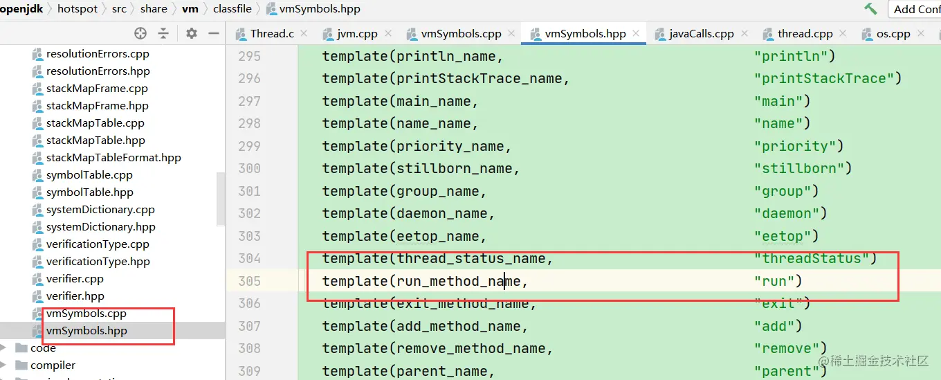Open resolutionErrors.cpp in the project tree
The image size is (941, 380).
(98, 54)
